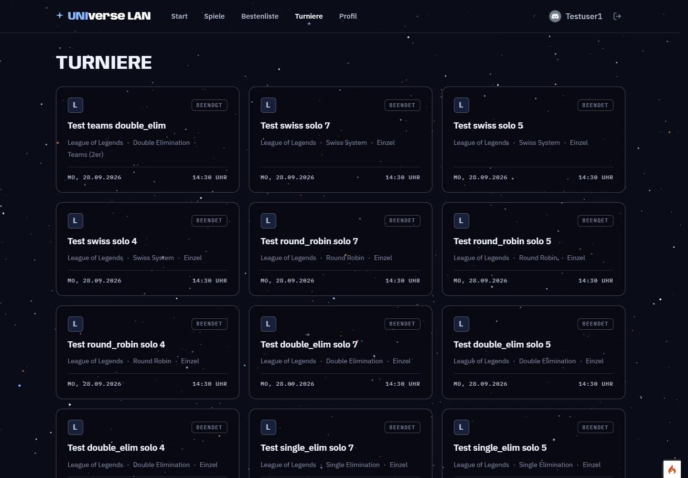The height and width of the screenshot is (478, 688).
Task: Click "14:30 UHR" on Test round_robin solo 4 card
Action: pyautogui.click(x=210, y=384)
